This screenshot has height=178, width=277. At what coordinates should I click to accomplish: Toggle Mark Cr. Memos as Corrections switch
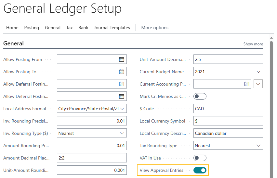pos(200,96)
